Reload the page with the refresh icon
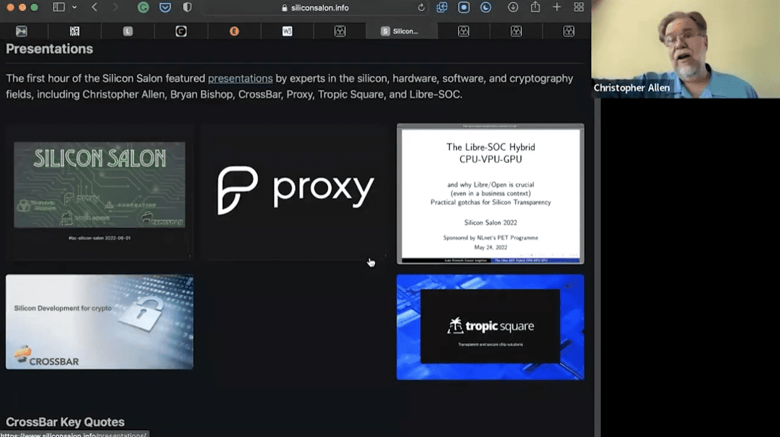The image size is (780, 437). (x=421, y=8)
